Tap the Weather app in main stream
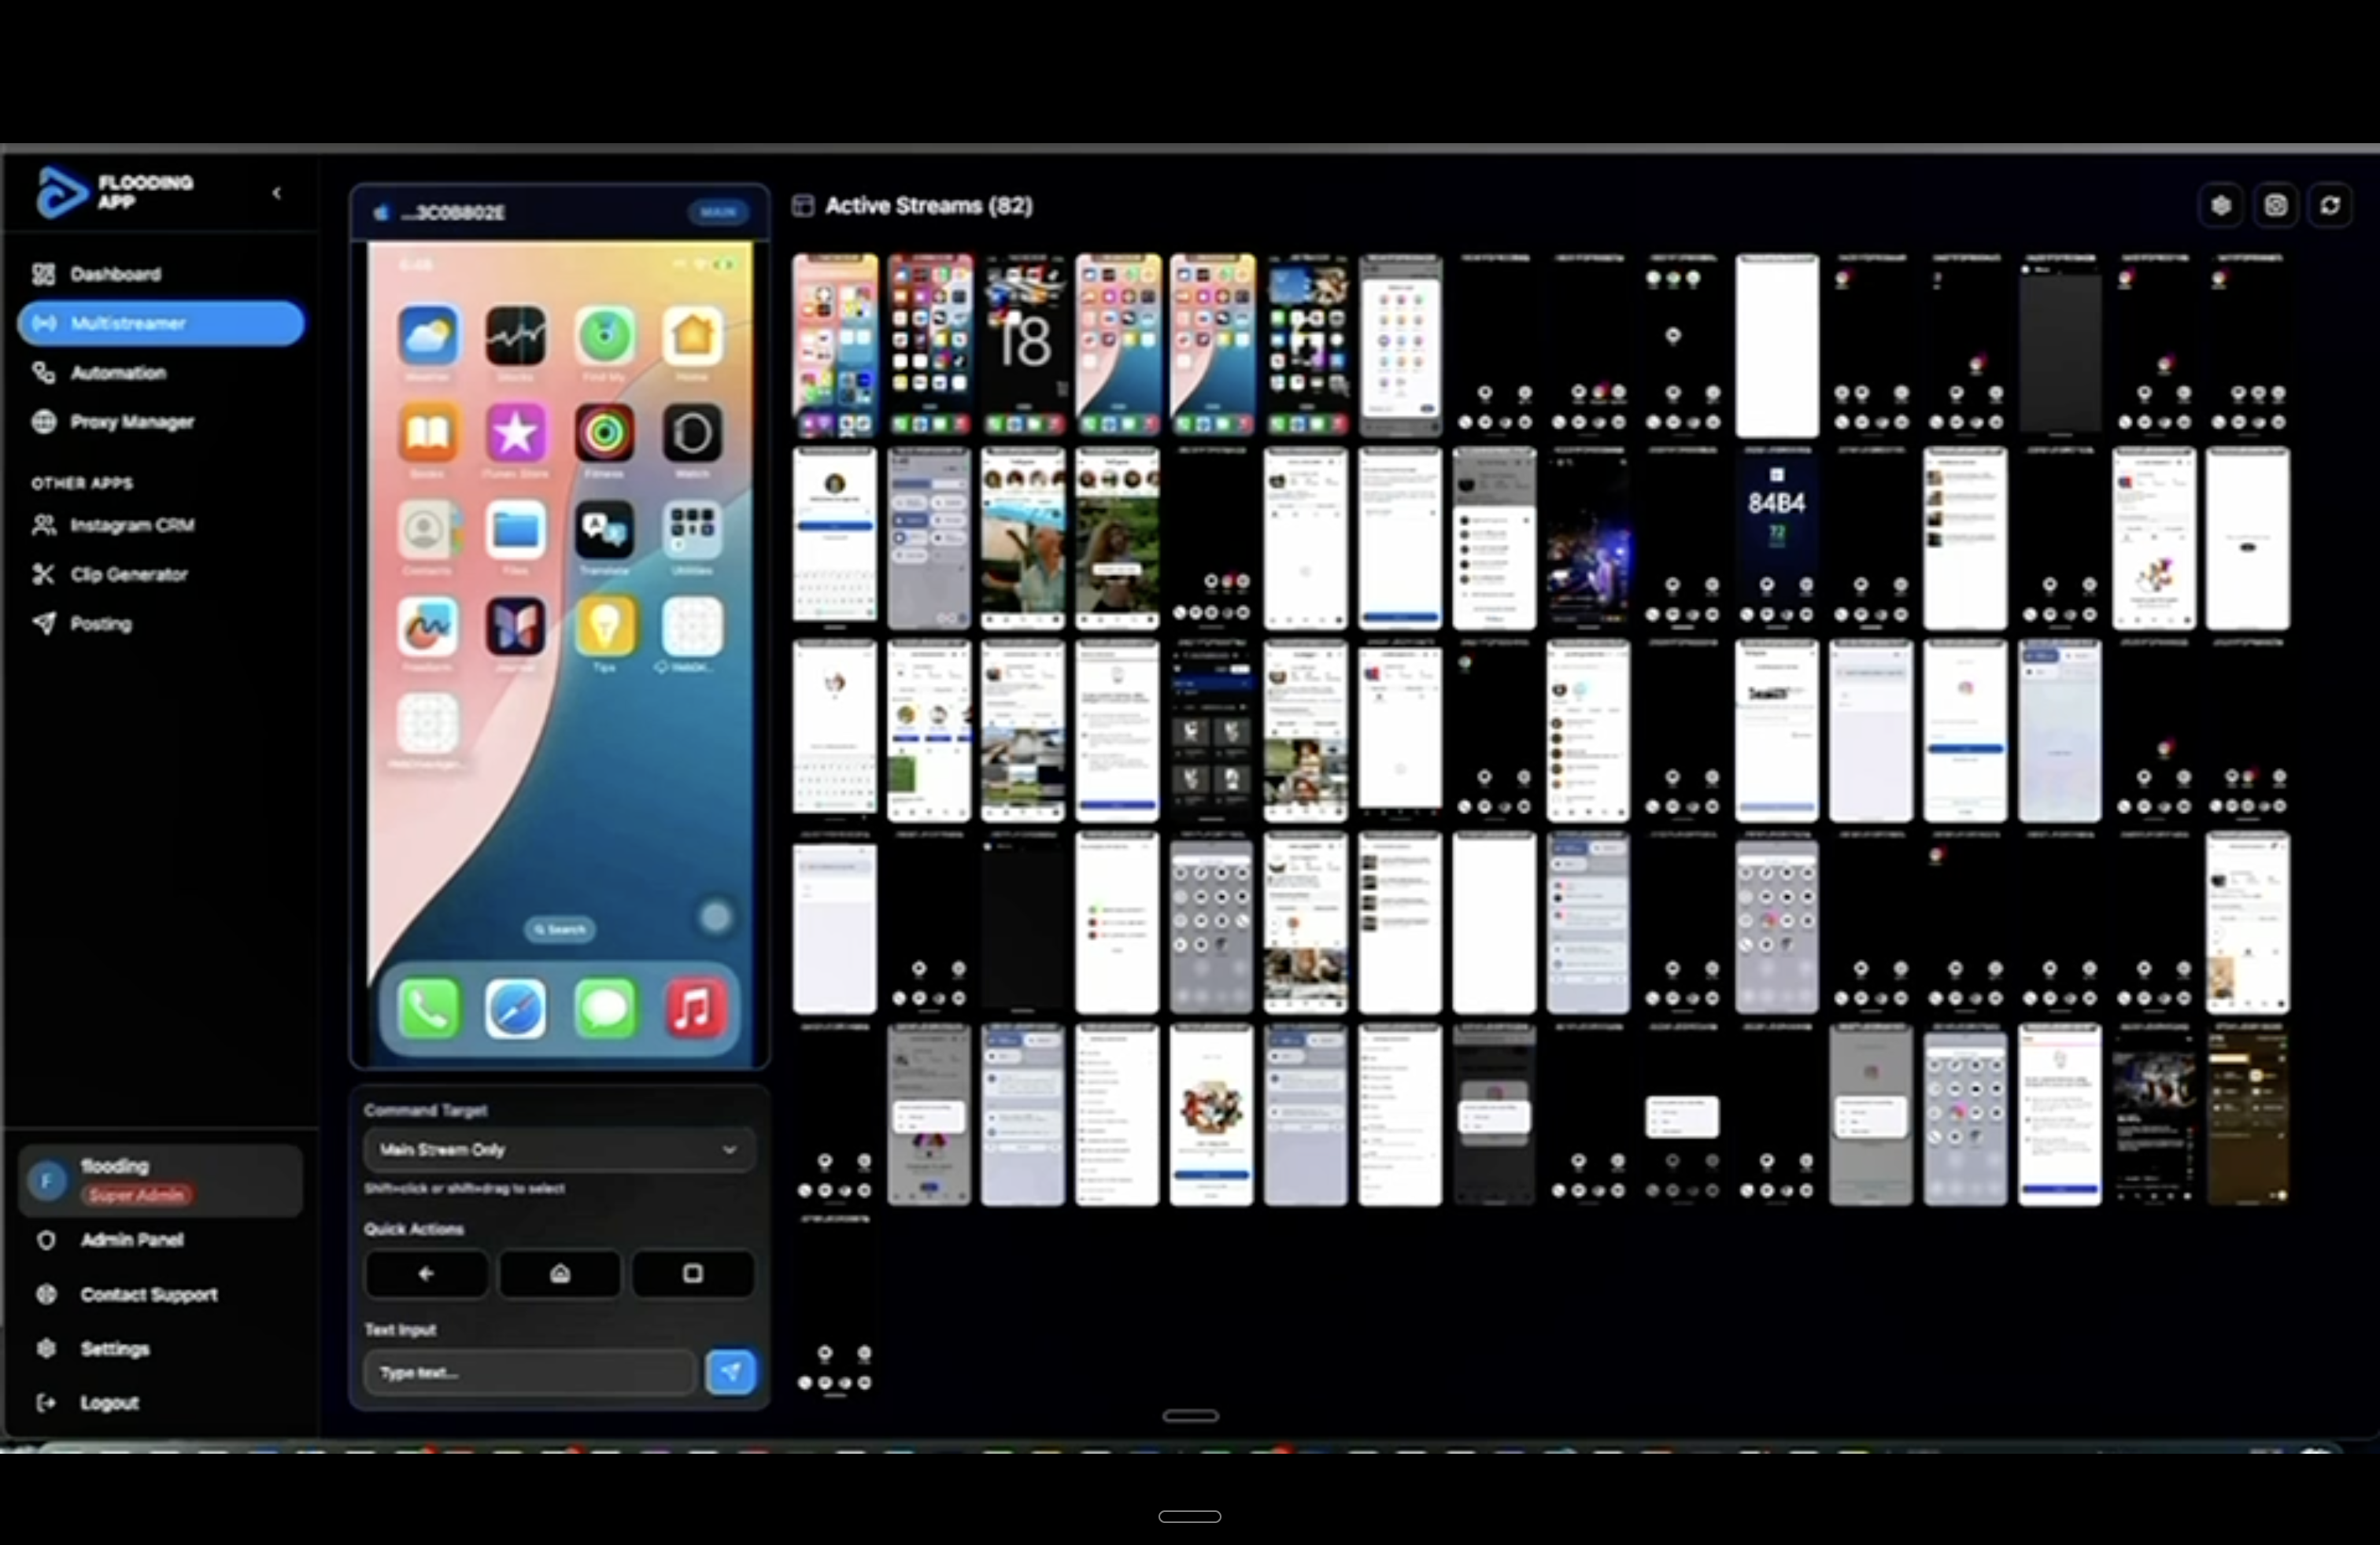The image size is (2380, 1545). [x=428, y=335]
